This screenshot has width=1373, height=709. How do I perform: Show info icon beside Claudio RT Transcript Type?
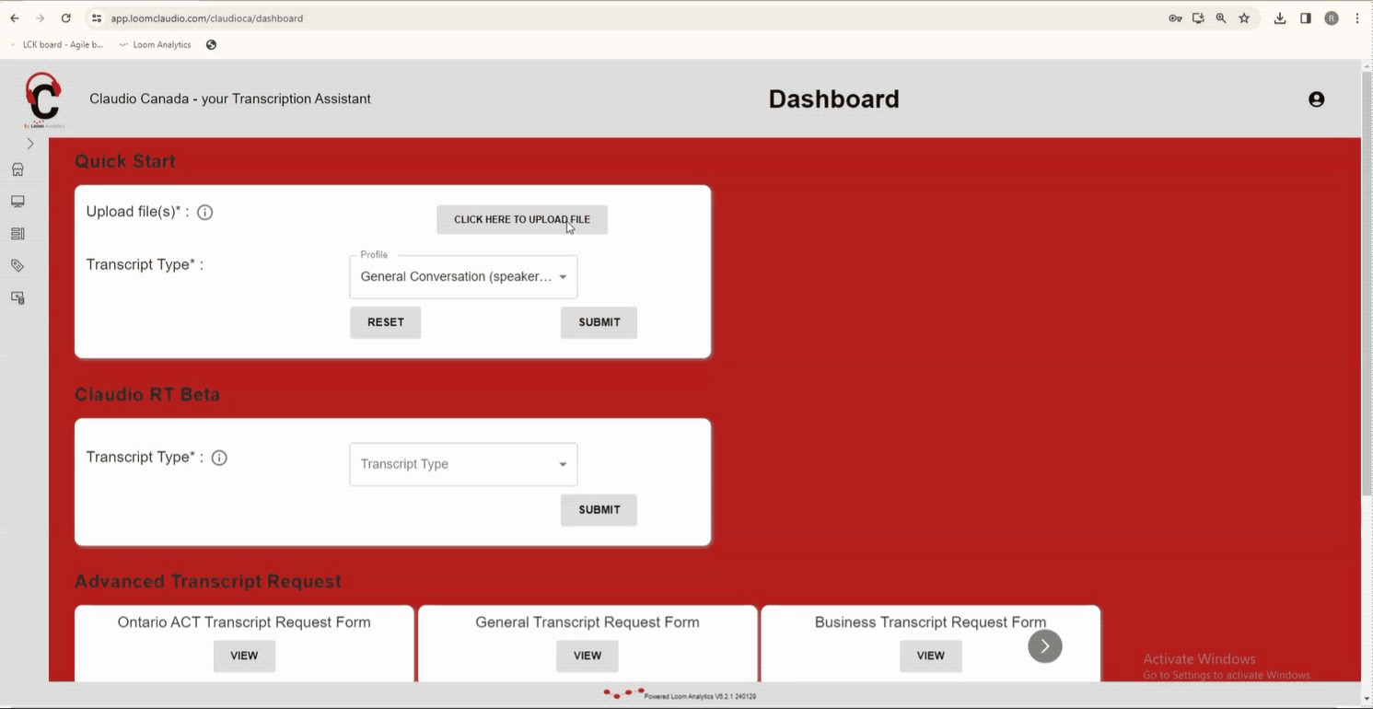tap(219, 458)
